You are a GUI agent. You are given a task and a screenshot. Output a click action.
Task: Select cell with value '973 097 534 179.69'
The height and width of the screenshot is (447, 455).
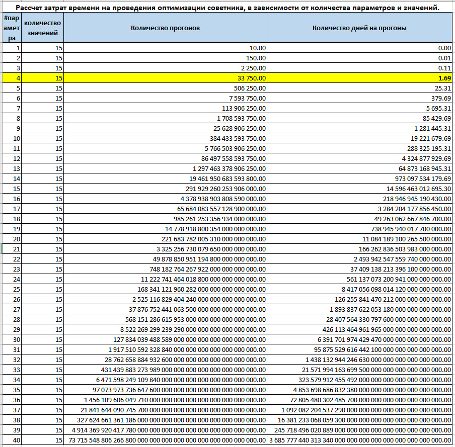click(x=359, y=178)
